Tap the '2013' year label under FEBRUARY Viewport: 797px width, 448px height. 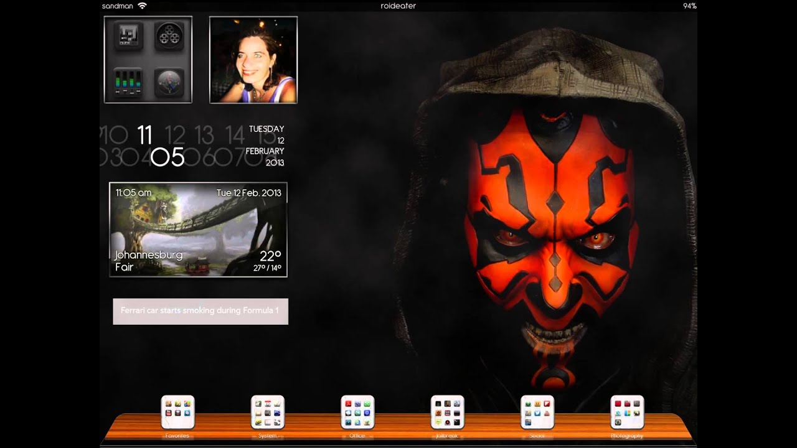275,162
